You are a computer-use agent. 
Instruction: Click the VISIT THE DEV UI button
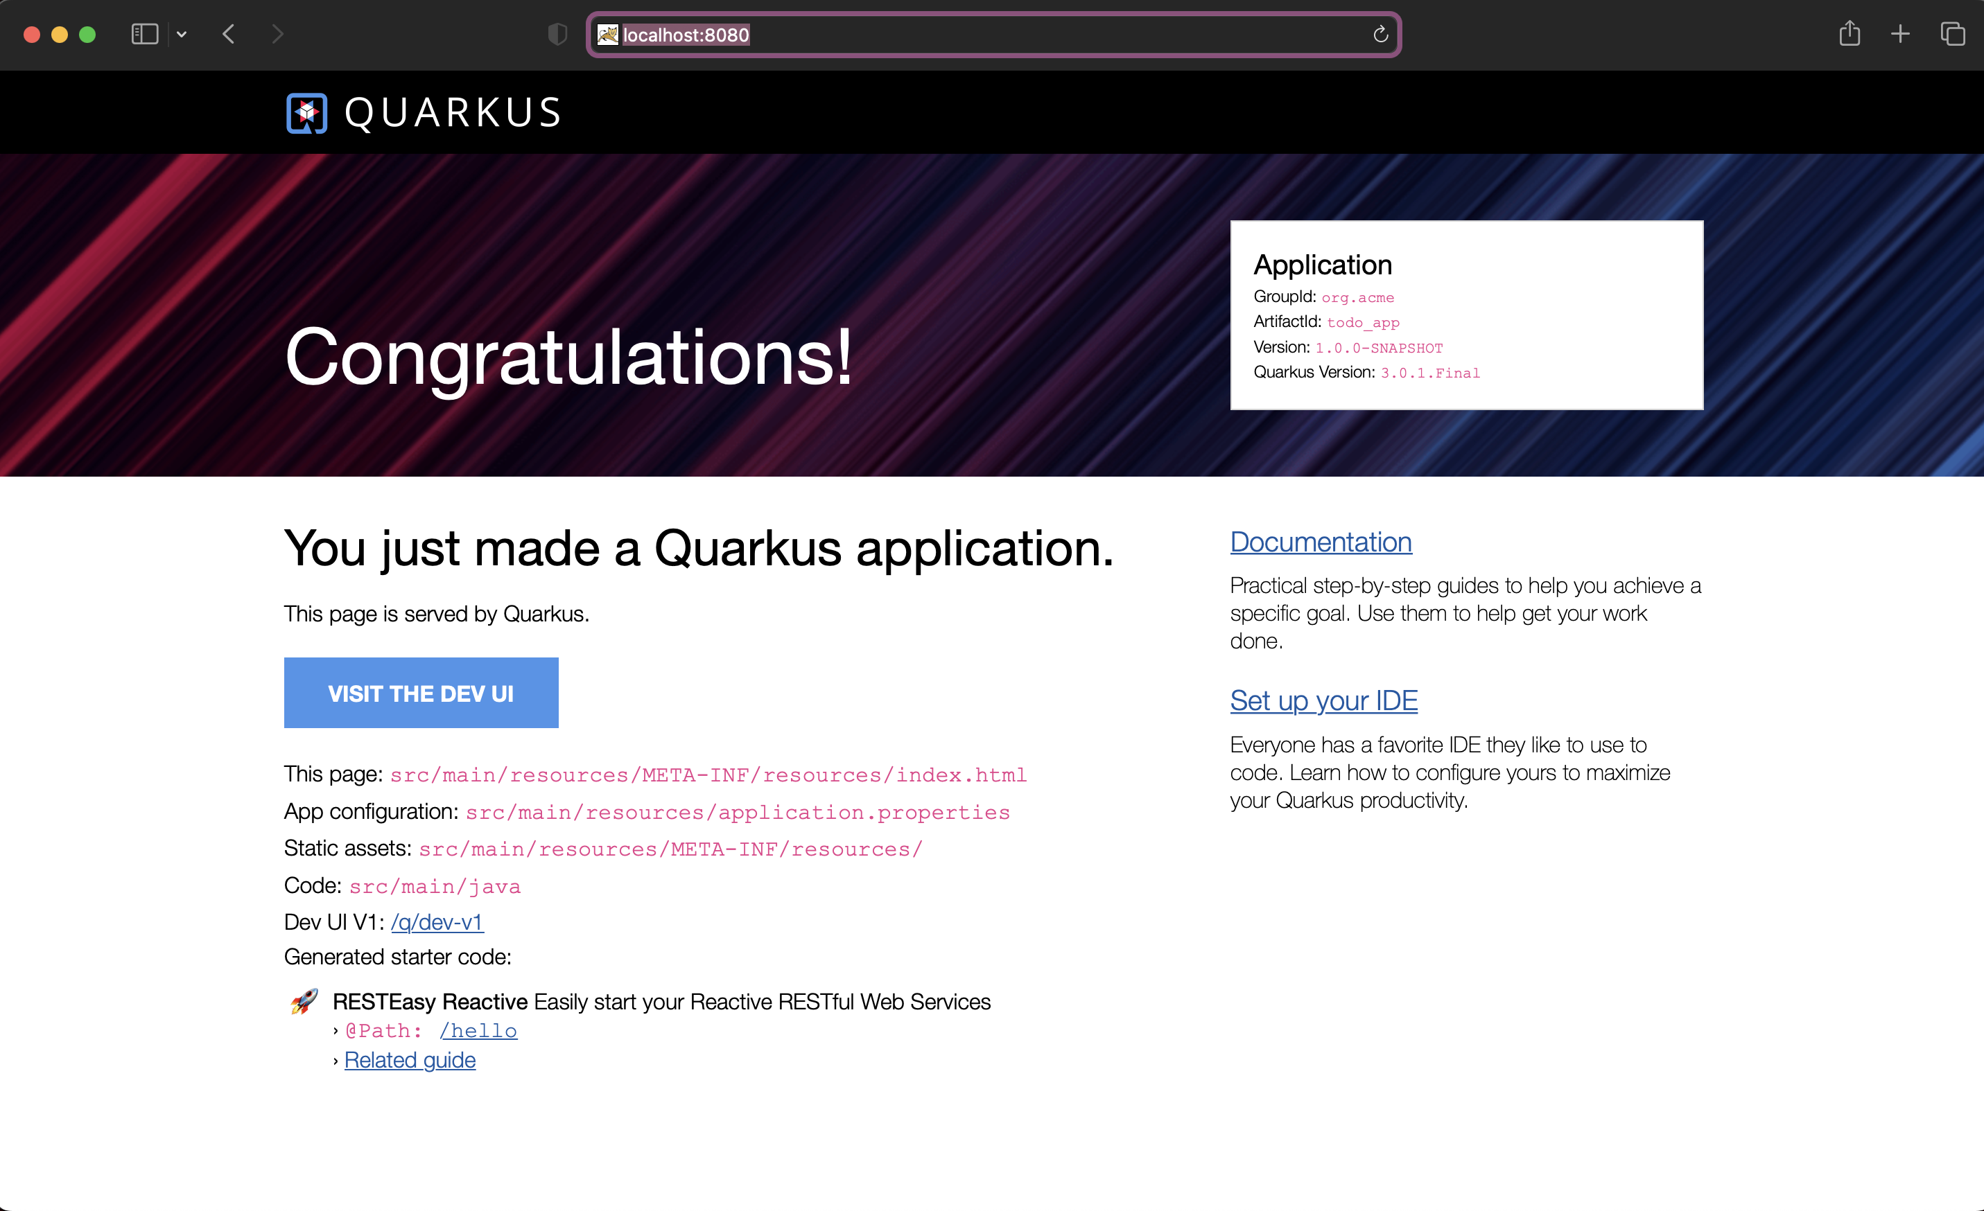(x=421, y=692)
